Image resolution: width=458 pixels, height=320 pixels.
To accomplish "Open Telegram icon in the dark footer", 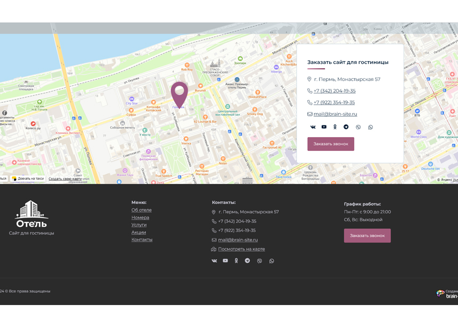I will pyautogui.click(x=247, y=261).
